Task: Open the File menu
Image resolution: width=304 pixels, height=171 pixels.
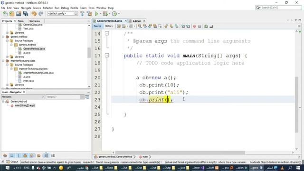Action: click(x=3, y=8)
